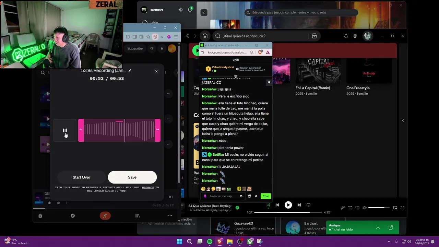Skip to next track in mini player

[x=171, y=197]
